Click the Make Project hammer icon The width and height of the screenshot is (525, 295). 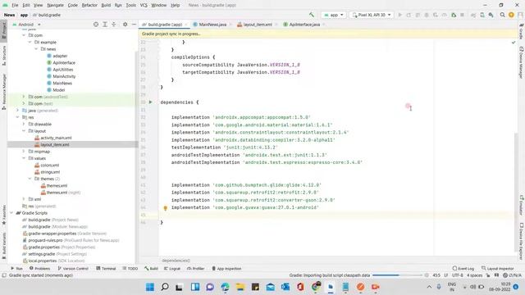(312, 15)
